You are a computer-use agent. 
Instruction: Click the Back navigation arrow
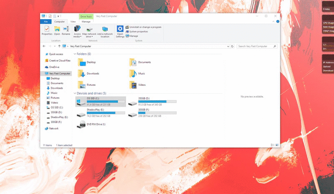44,46
